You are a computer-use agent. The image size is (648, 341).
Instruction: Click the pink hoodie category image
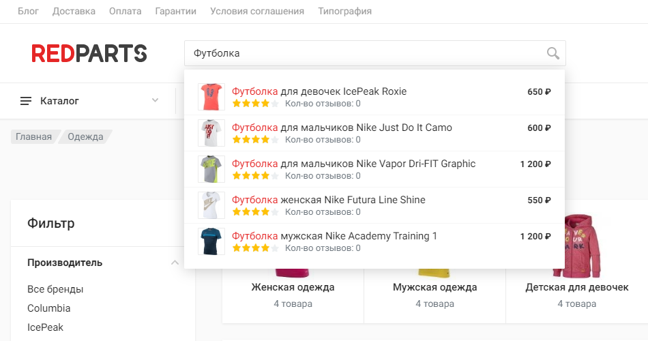coord(583,246)
